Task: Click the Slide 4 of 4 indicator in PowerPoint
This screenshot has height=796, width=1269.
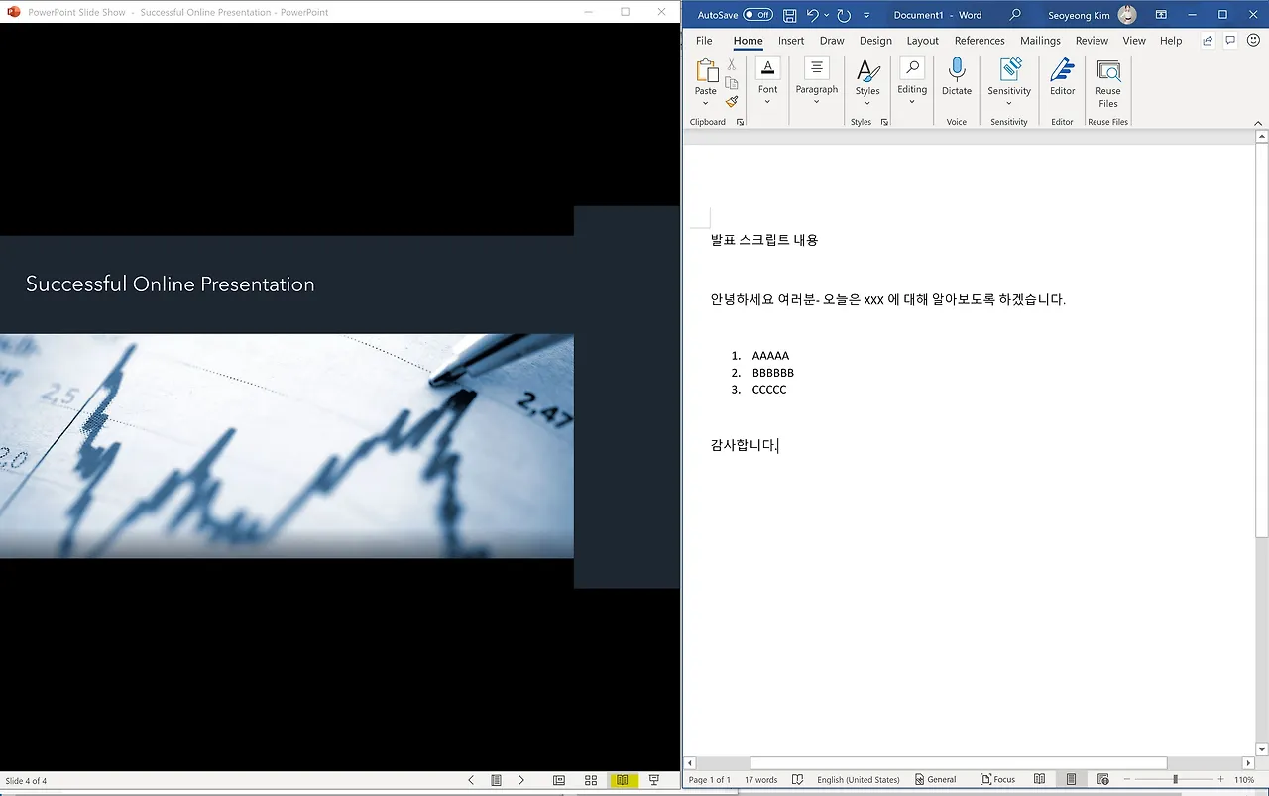Action: point(26,781)
